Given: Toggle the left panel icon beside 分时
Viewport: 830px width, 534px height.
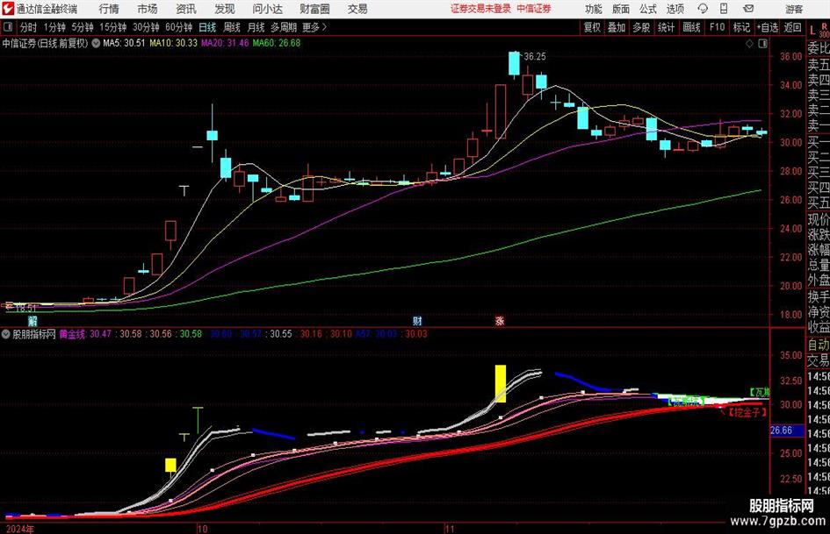Looking at the screenshot, I should click(8, 27).
